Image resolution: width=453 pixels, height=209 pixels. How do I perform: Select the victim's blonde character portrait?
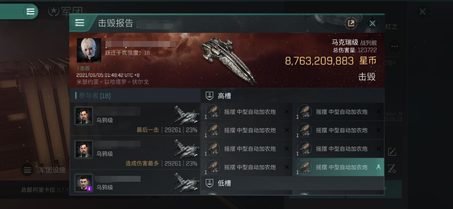point(89,50)
